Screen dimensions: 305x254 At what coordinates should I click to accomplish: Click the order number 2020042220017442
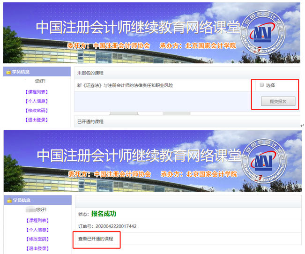[x=116, y=226]
